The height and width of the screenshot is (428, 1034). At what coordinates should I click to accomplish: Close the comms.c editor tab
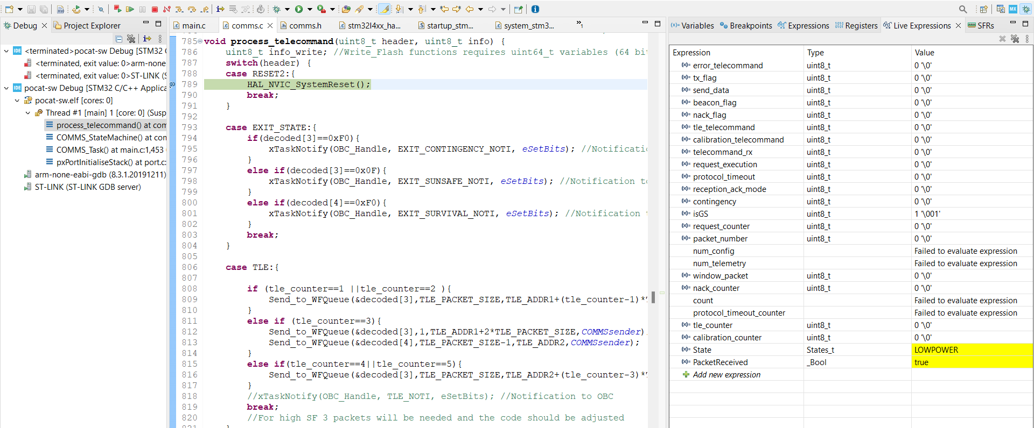270,25
